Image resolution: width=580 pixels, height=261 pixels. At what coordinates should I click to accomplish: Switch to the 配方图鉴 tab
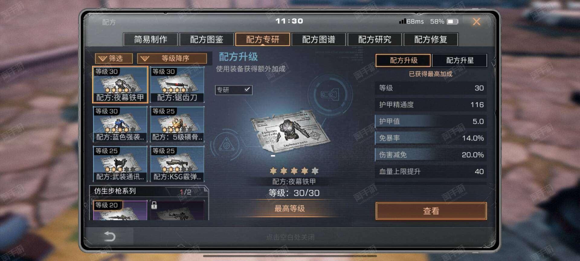click(x=207, y=39)
